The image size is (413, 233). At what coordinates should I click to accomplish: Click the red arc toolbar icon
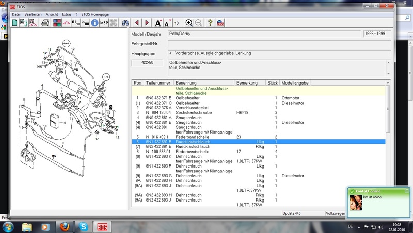[x=67, y=23]
